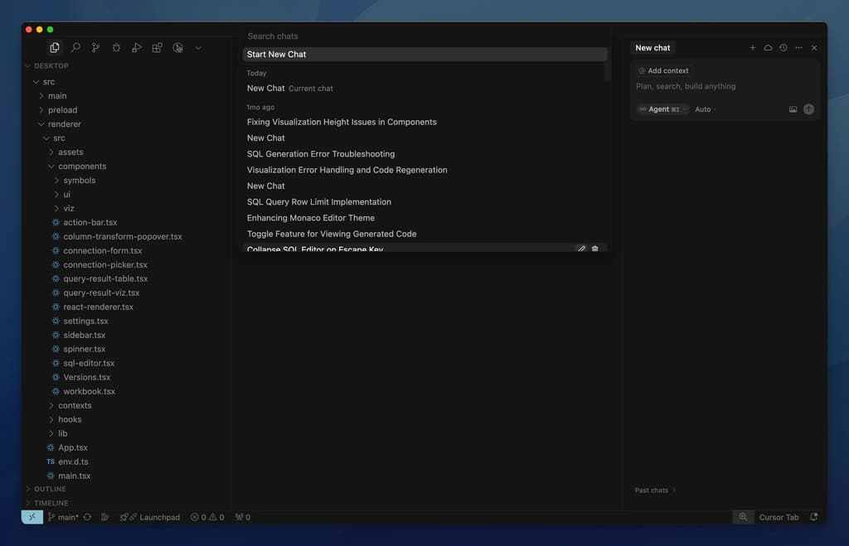The width and height of the screenshot is (849, 546).
Task: Open the Auto model selector
Action: 702,109
